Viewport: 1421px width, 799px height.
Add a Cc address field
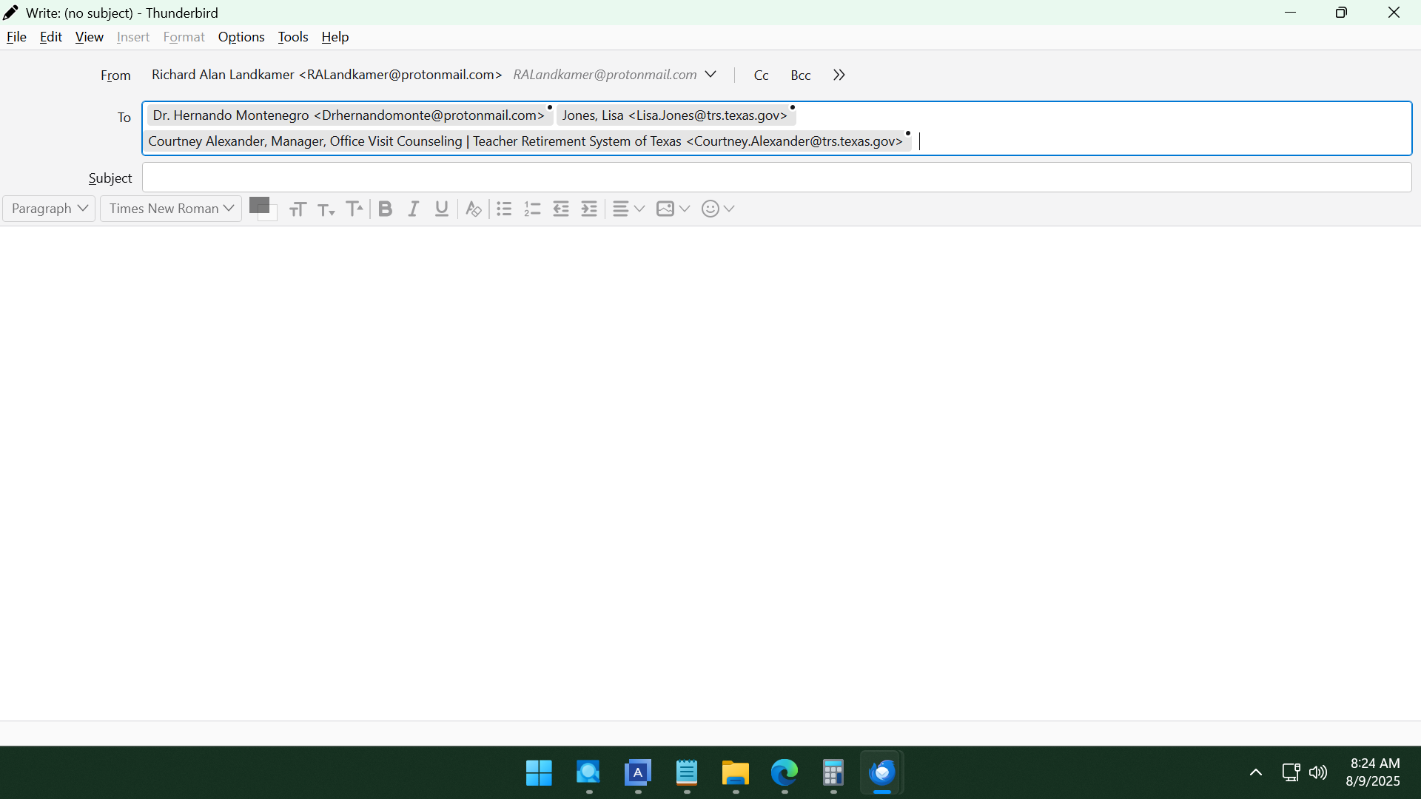coord(761,75)
